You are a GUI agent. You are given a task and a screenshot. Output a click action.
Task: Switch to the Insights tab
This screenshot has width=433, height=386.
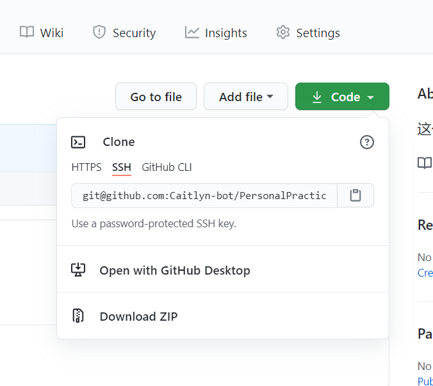pos(216,33)
